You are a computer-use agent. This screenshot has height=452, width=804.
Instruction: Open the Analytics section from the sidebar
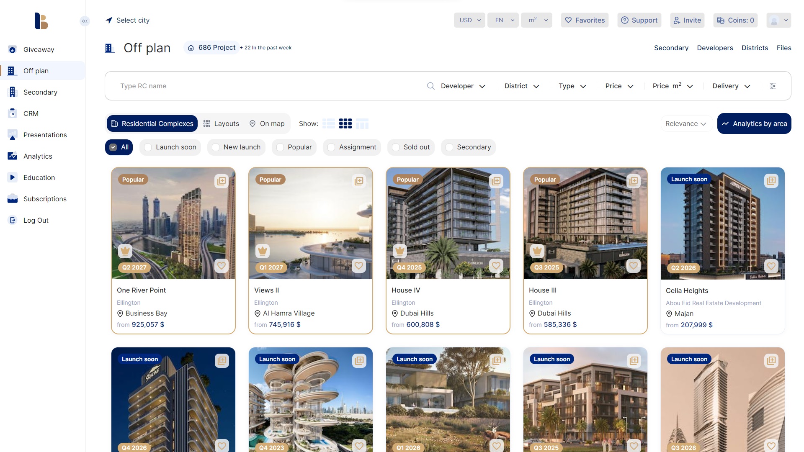coord(38,156)
